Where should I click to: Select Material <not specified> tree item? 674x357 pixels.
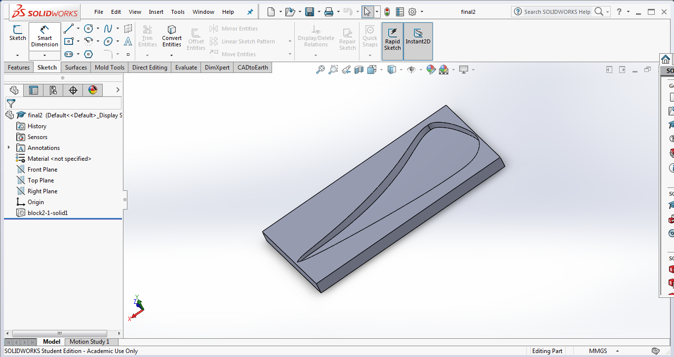(x=59, y=159)
